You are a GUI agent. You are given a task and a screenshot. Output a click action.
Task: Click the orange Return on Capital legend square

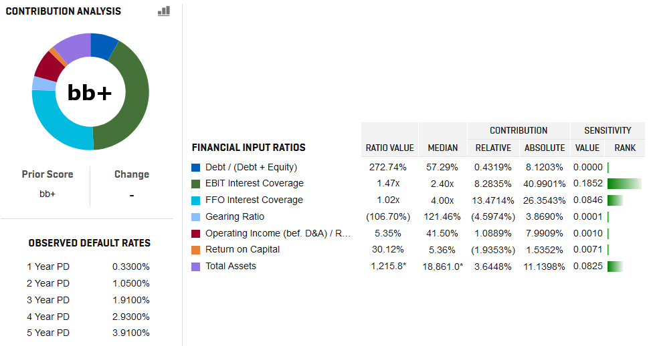point(196,250)
